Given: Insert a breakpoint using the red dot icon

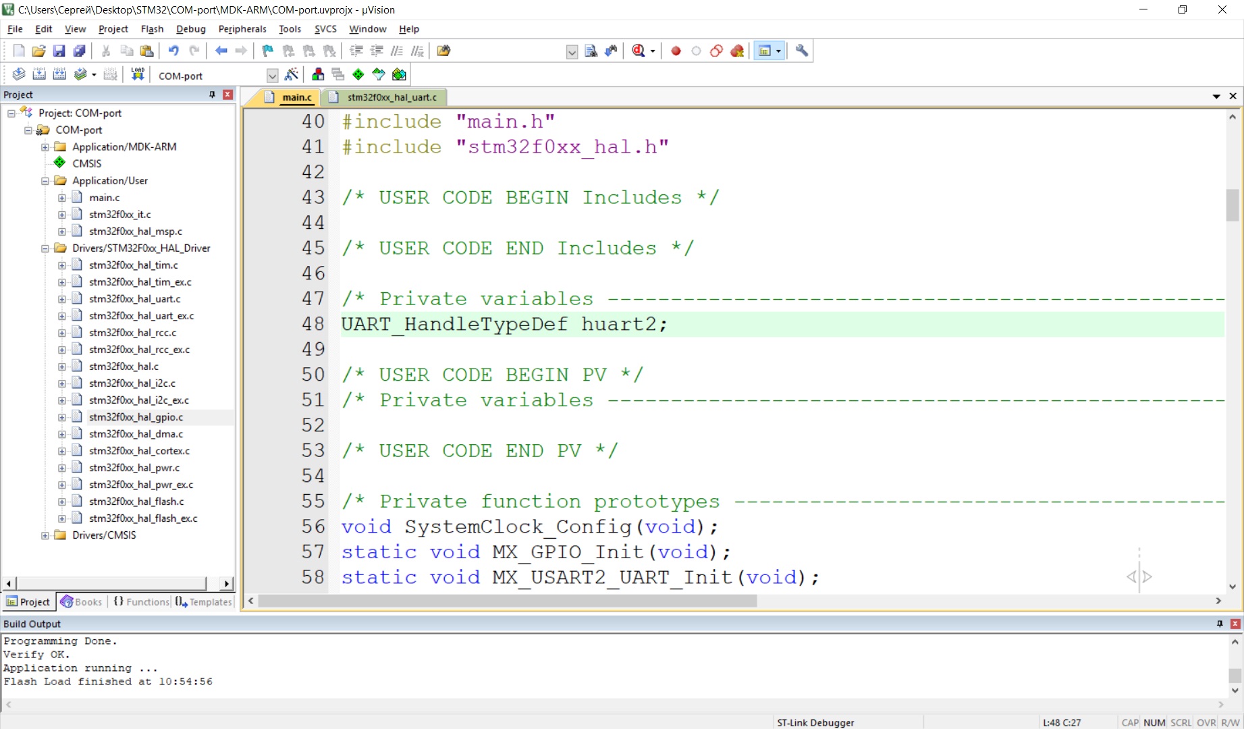Looking at the screenshot, I should coord(676,51).
